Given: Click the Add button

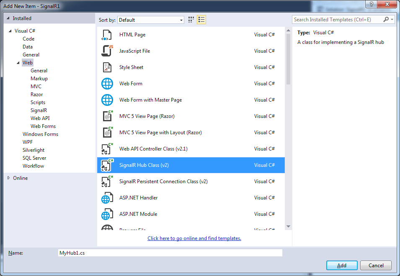Looking at the screenshot, I should 341,265.
